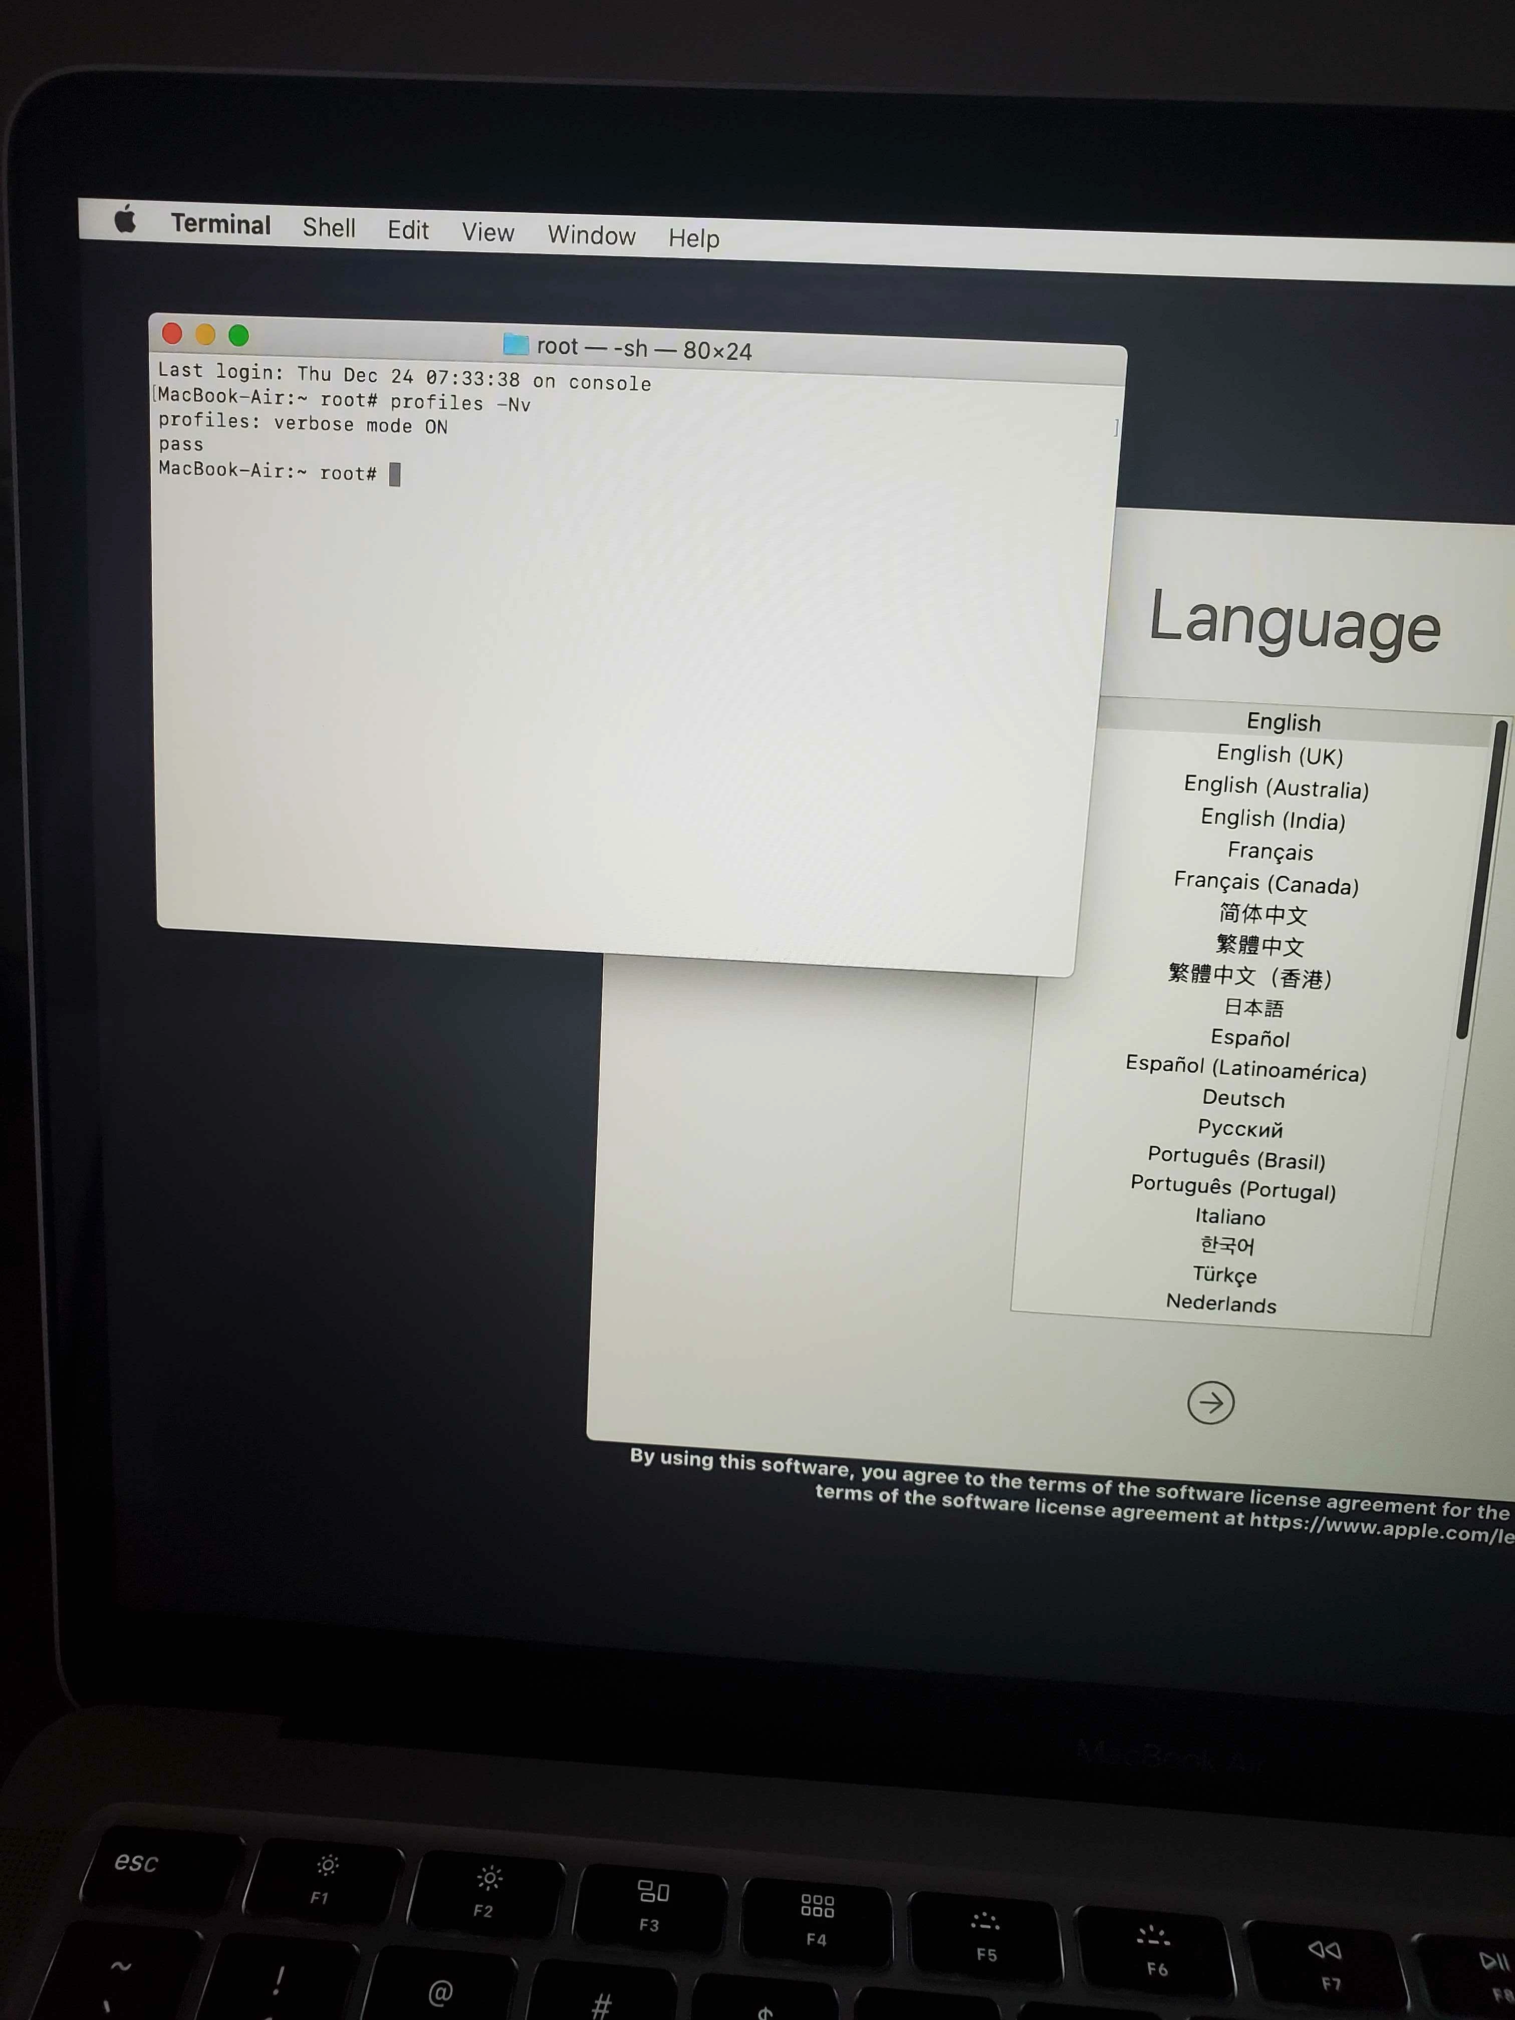
Task: Select English (India) language
Action: click(x=1272, y=819)
